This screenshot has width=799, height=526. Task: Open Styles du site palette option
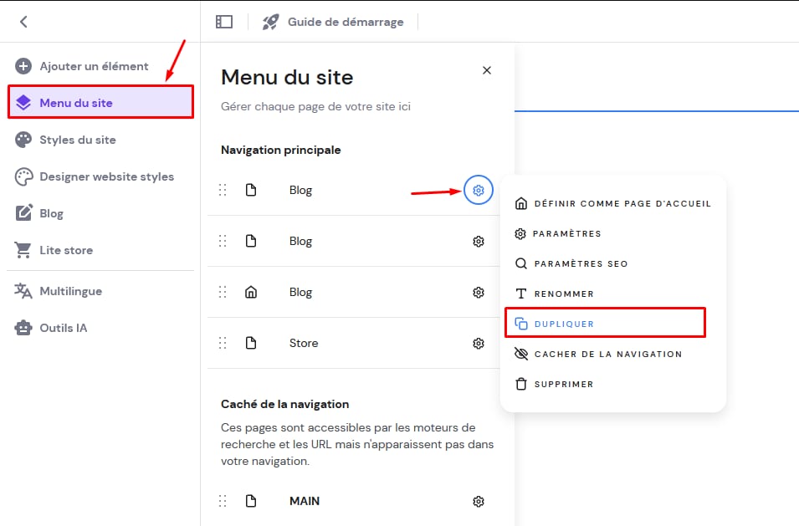point(77,140)
